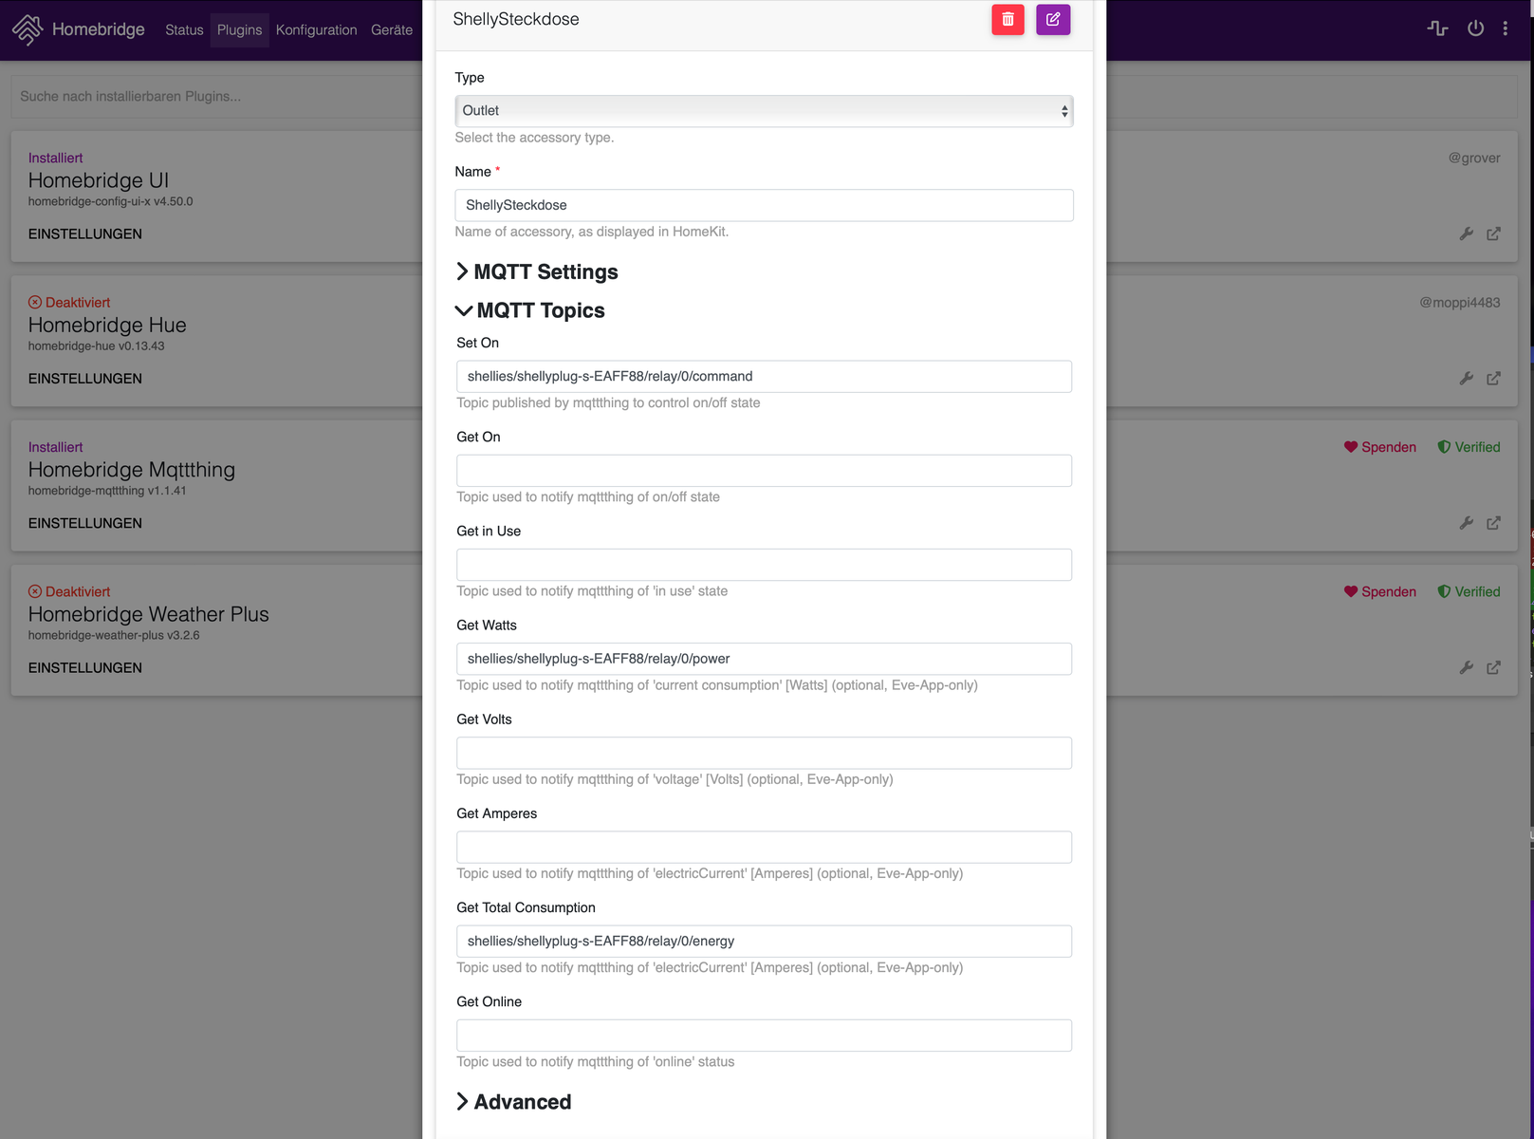Open the restart power icon

(x=1475, y=28)
